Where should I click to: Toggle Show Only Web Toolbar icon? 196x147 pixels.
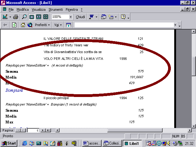click(x=68, y=25)
